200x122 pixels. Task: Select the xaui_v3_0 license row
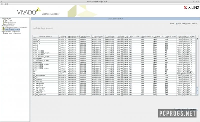coord(114,39)
